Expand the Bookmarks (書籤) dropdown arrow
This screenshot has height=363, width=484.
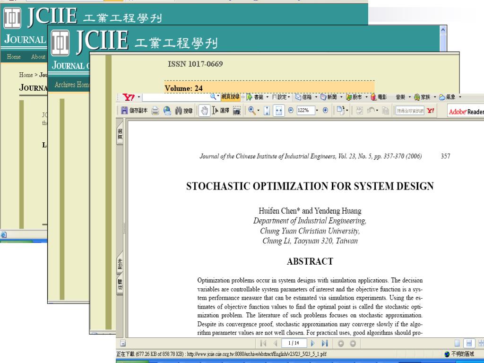pos(268,97)
